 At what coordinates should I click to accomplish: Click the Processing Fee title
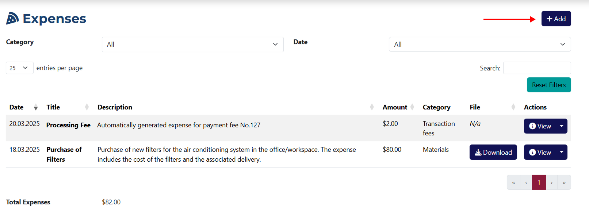pyautogui.click(x=68, y=125)
